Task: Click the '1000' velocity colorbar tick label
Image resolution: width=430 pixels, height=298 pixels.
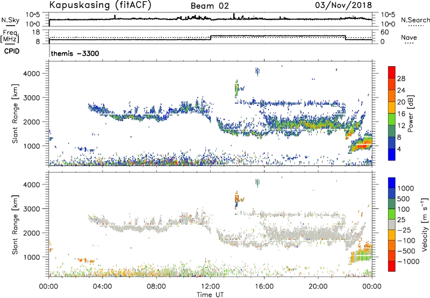Action: click(405, 188)
